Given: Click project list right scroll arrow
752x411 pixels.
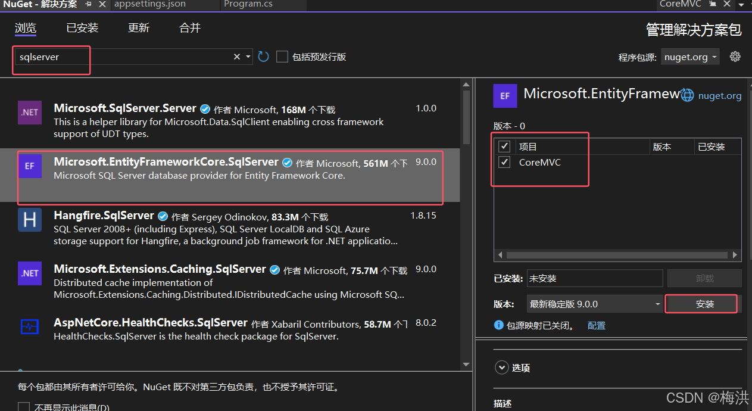Looking at the screenshot, I should pos(735,255).
